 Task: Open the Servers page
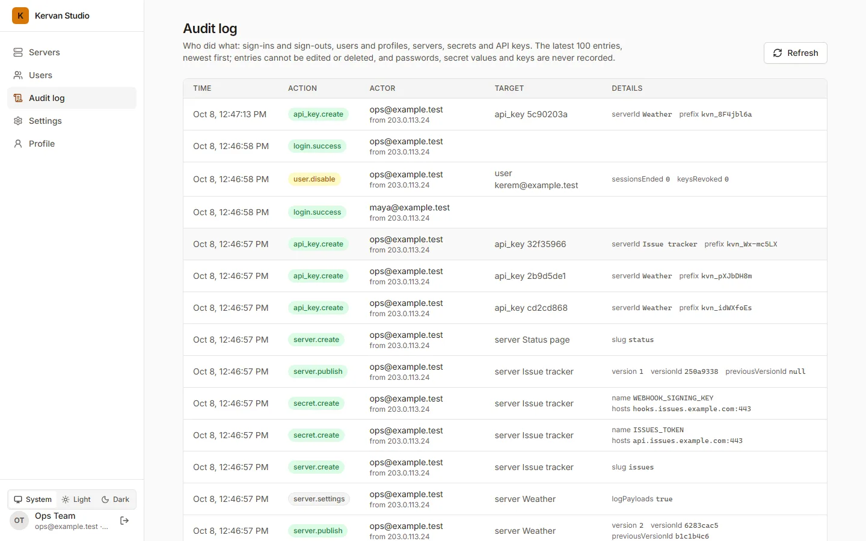(x=72, y=52)
